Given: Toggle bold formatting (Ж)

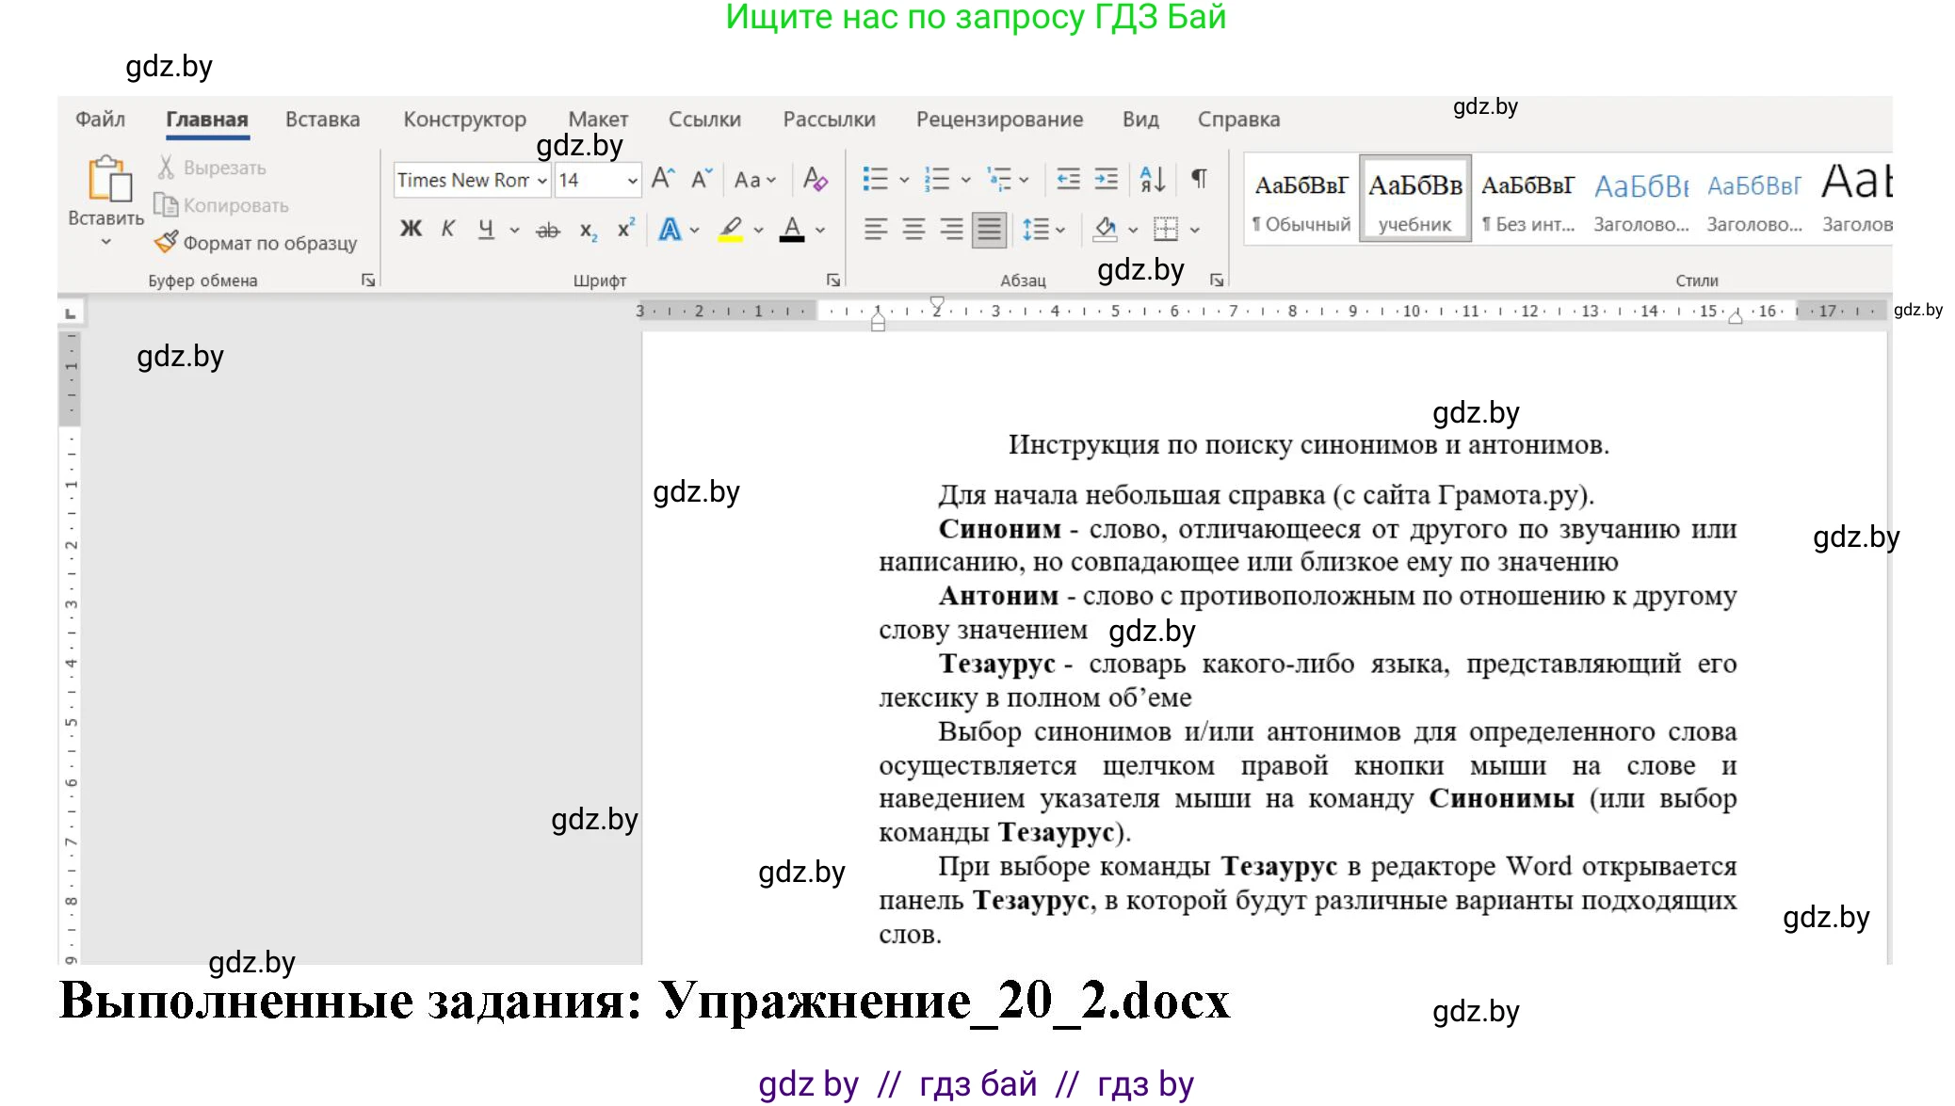Looking at the screenshot, I should click(410, 229).
